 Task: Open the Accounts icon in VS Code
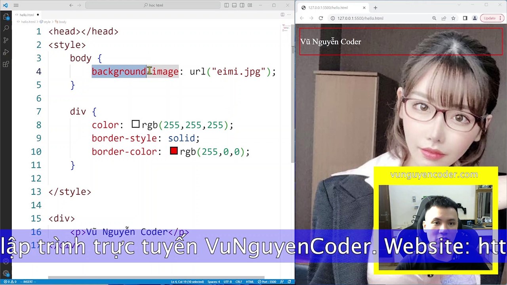(x=6, y=262)
